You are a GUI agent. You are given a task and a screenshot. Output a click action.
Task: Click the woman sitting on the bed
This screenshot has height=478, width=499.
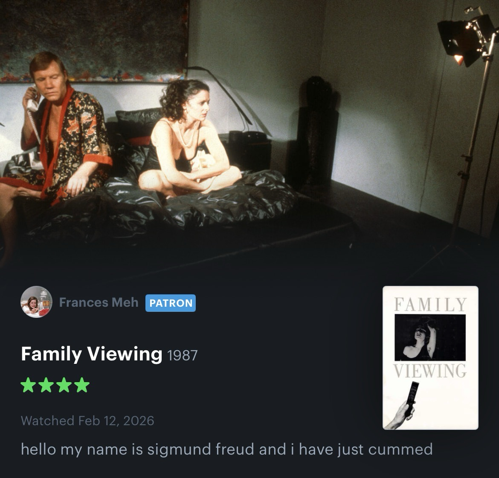coord(188,140)
